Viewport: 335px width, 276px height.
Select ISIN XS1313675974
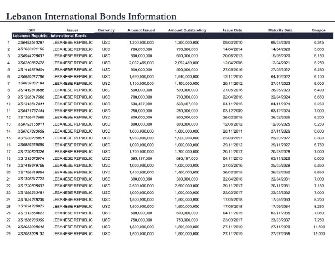[31, 158]
